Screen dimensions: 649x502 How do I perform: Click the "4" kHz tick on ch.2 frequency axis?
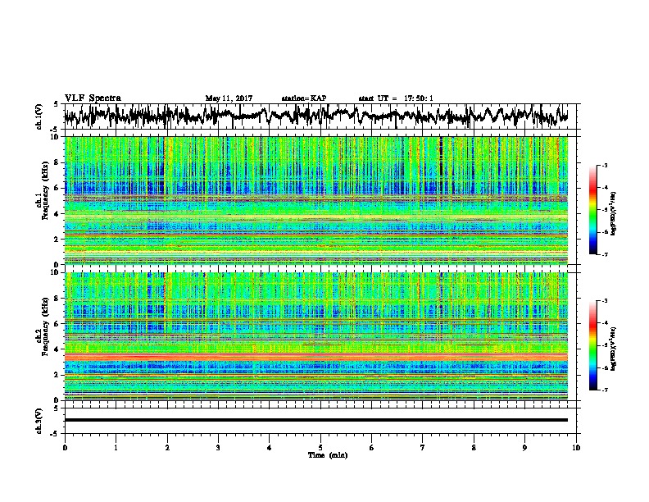click(57, 349)
